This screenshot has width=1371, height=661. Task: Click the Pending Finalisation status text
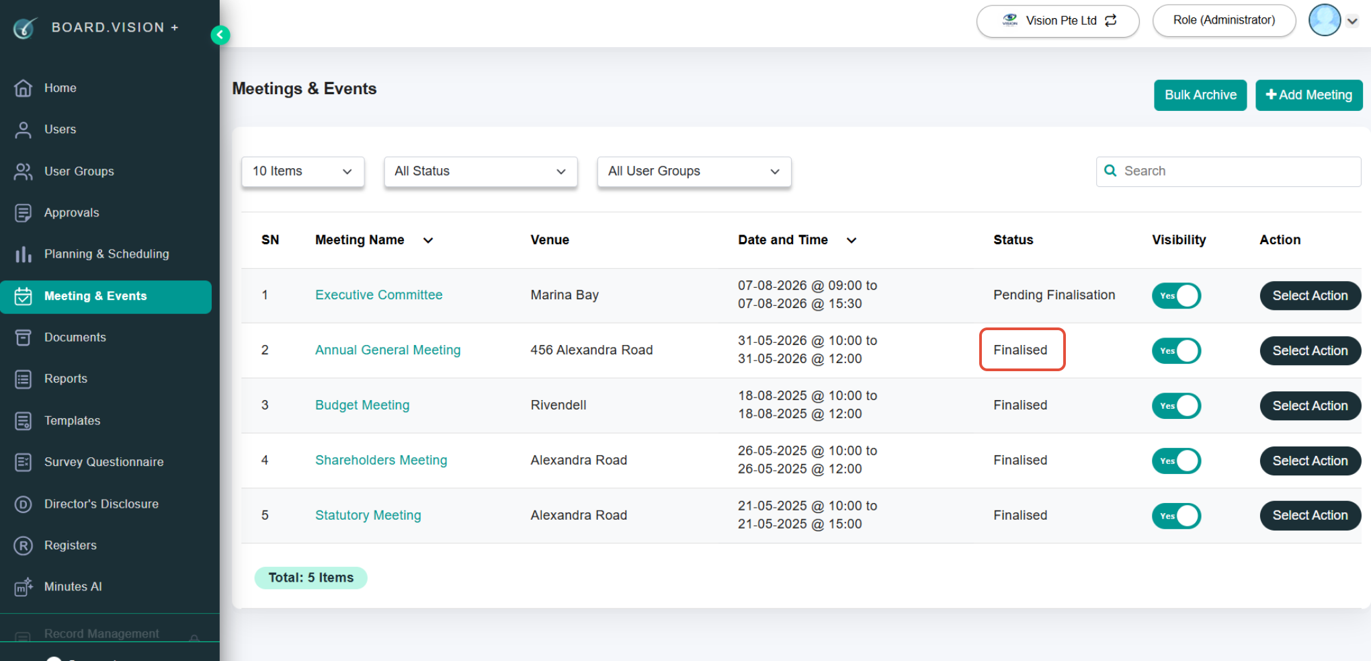(1054, 295)
